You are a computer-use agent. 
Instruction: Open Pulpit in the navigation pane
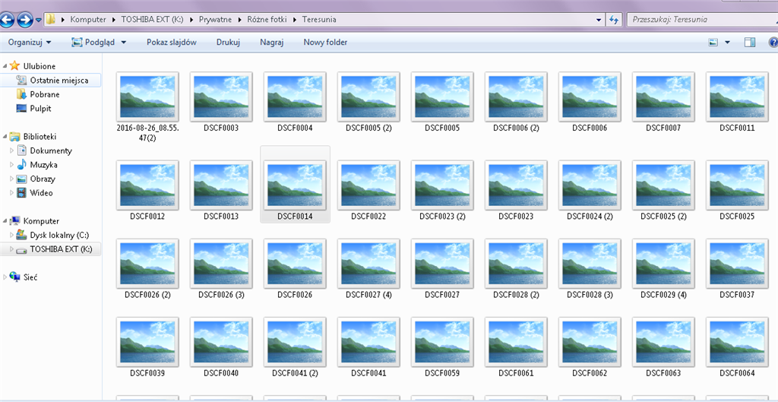tap(40, 108)
